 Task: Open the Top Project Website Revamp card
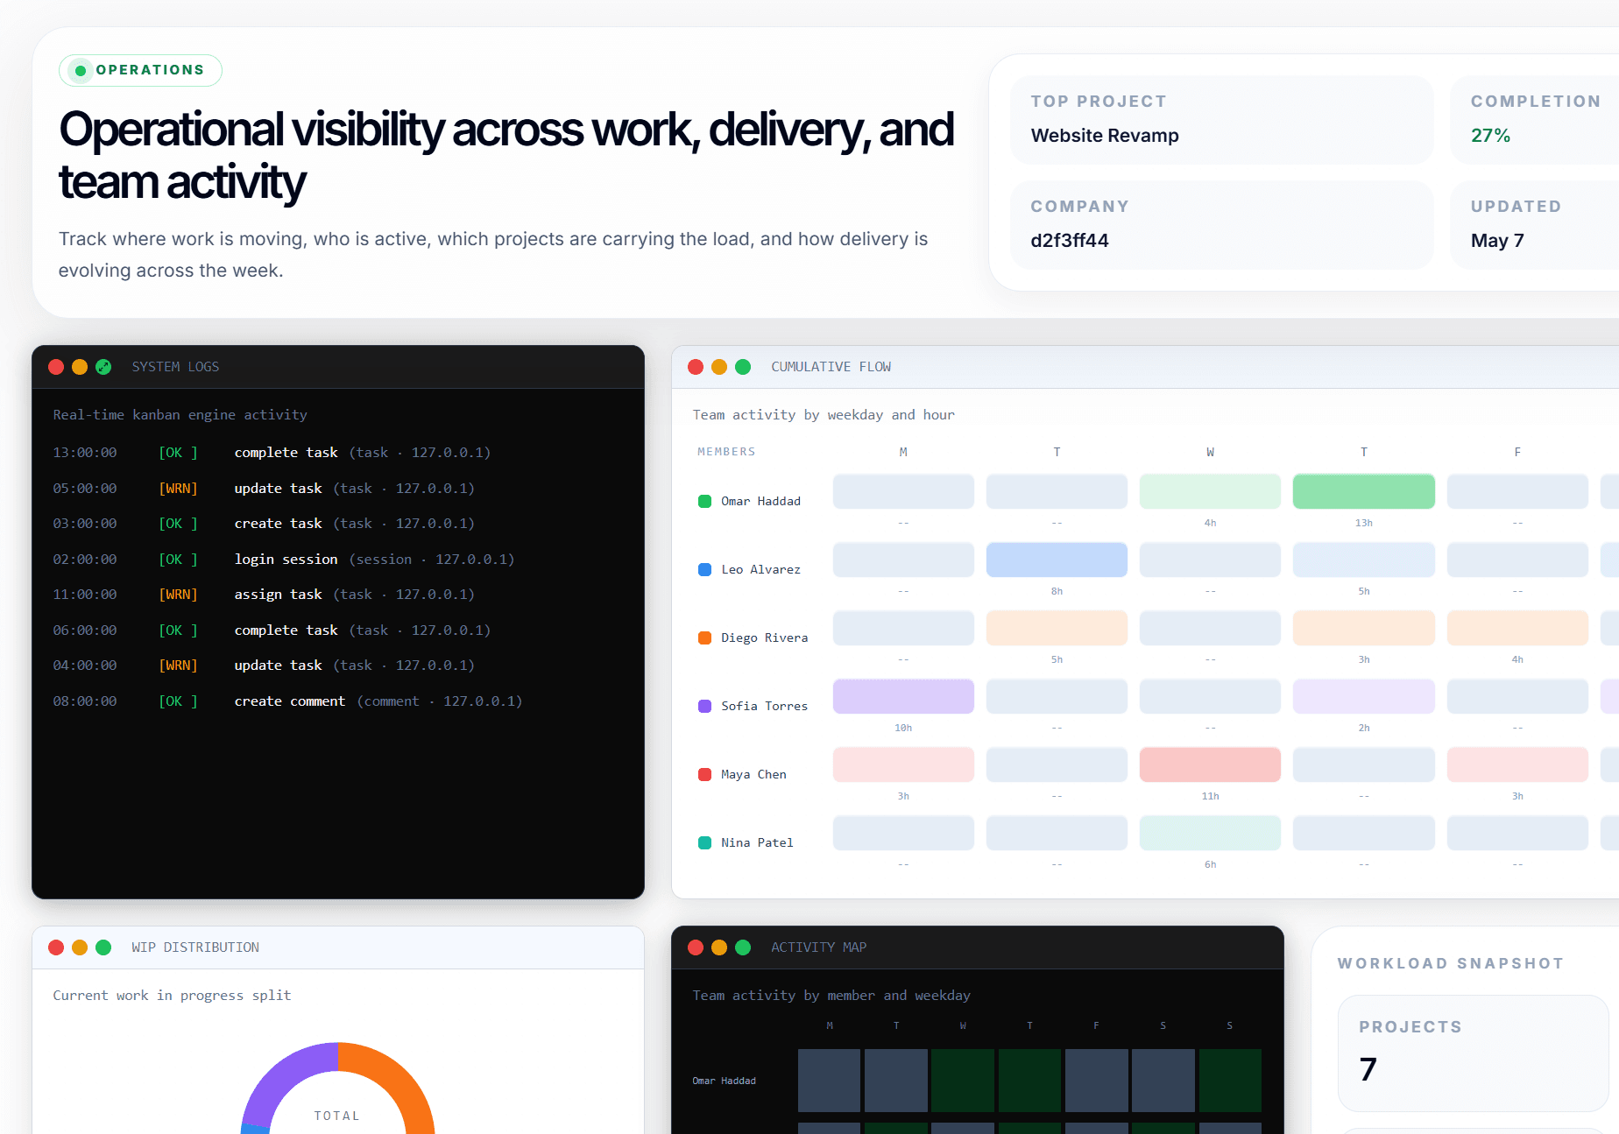point(1221,120)
